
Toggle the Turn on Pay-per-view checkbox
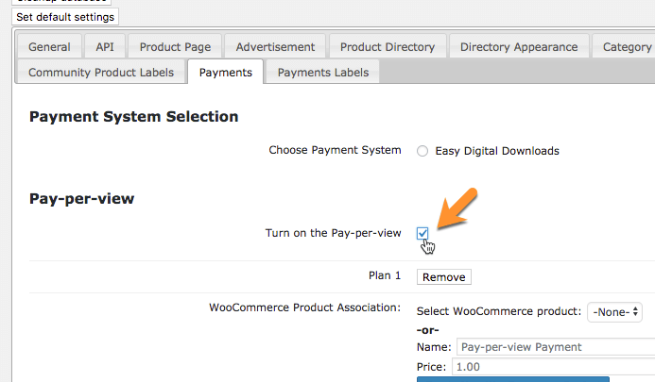point(422,233)
